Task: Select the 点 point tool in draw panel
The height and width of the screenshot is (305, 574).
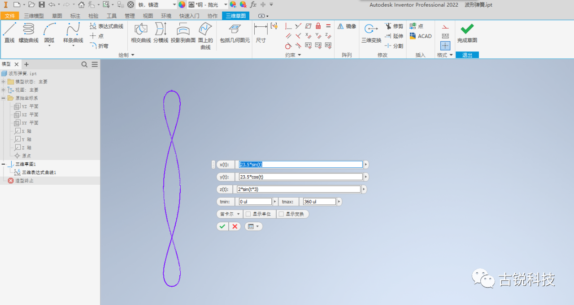Action: (x=97, y=36)
